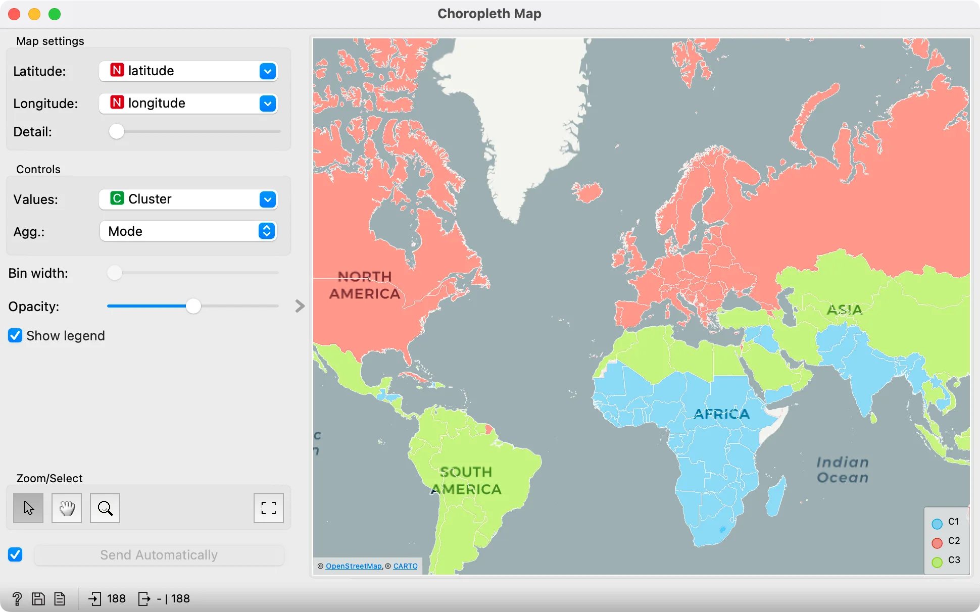Click the output data arrow icon

coord(144,599)
